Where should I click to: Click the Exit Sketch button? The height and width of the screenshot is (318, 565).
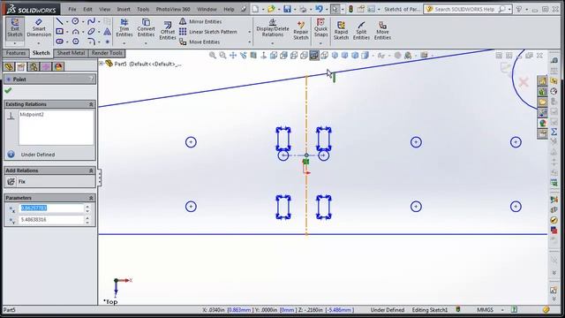click(15, 28)
